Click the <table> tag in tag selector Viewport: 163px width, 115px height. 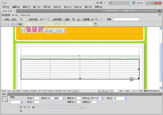[x=75, y=91]
